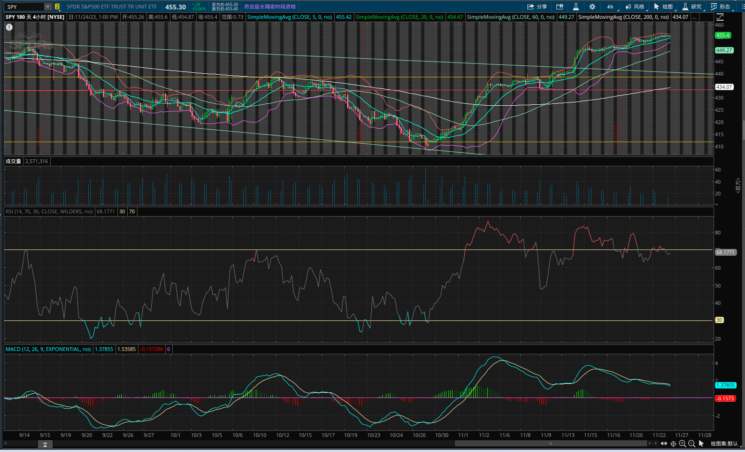745x452 pixels.
Task: Click the collapse-panel arrow button at bottom-left
Action: point(45,444)
